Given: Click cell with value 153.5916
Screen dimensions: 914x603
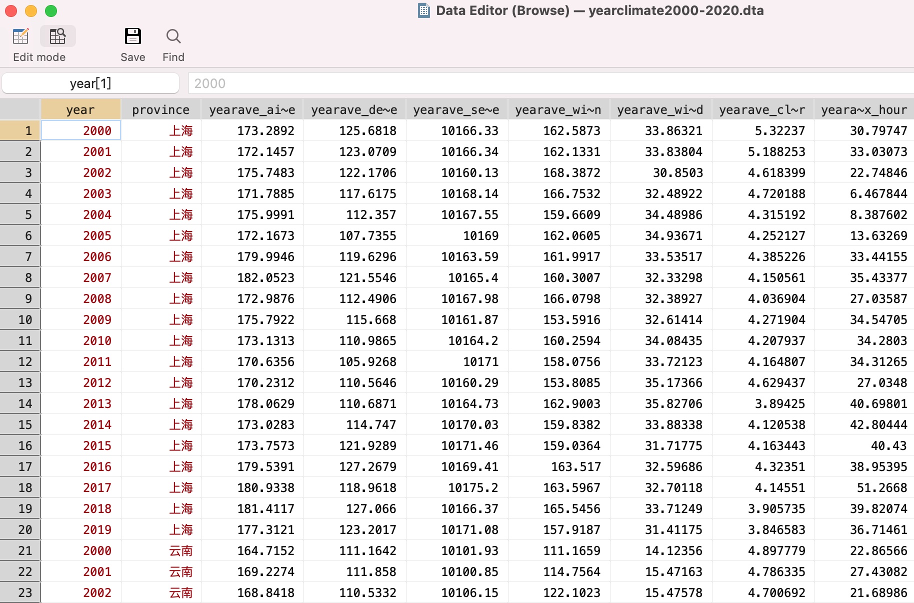Looking at the screenshot, I should click(x=558, y=319).
